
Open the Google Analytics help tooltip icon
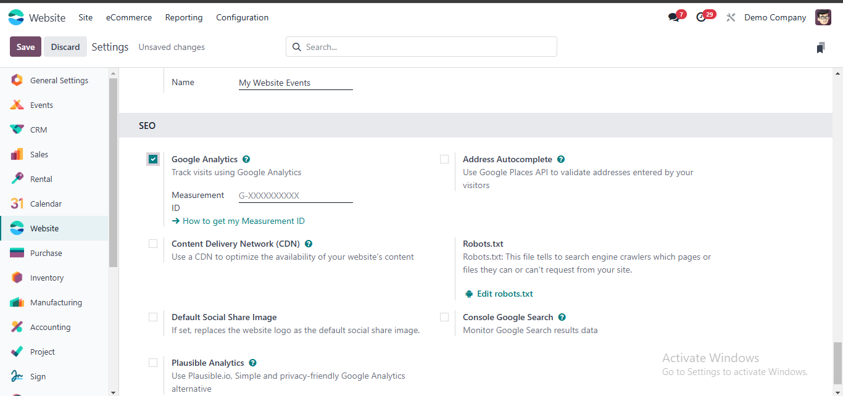tap(246, 159)
